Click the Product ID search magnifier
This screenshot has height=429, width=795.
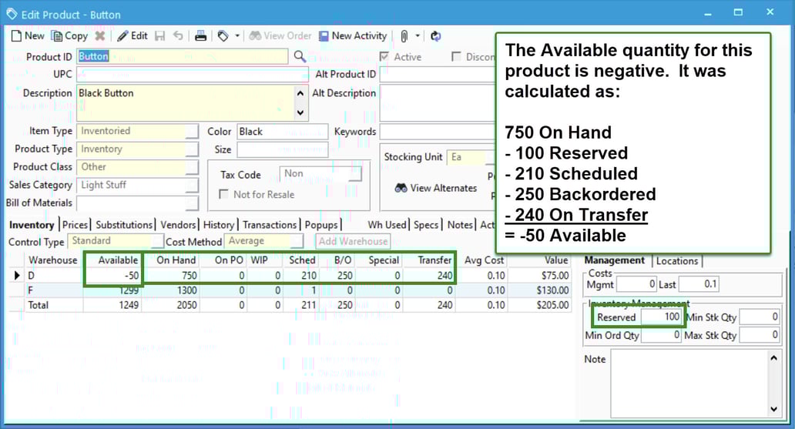coord(300,56)
